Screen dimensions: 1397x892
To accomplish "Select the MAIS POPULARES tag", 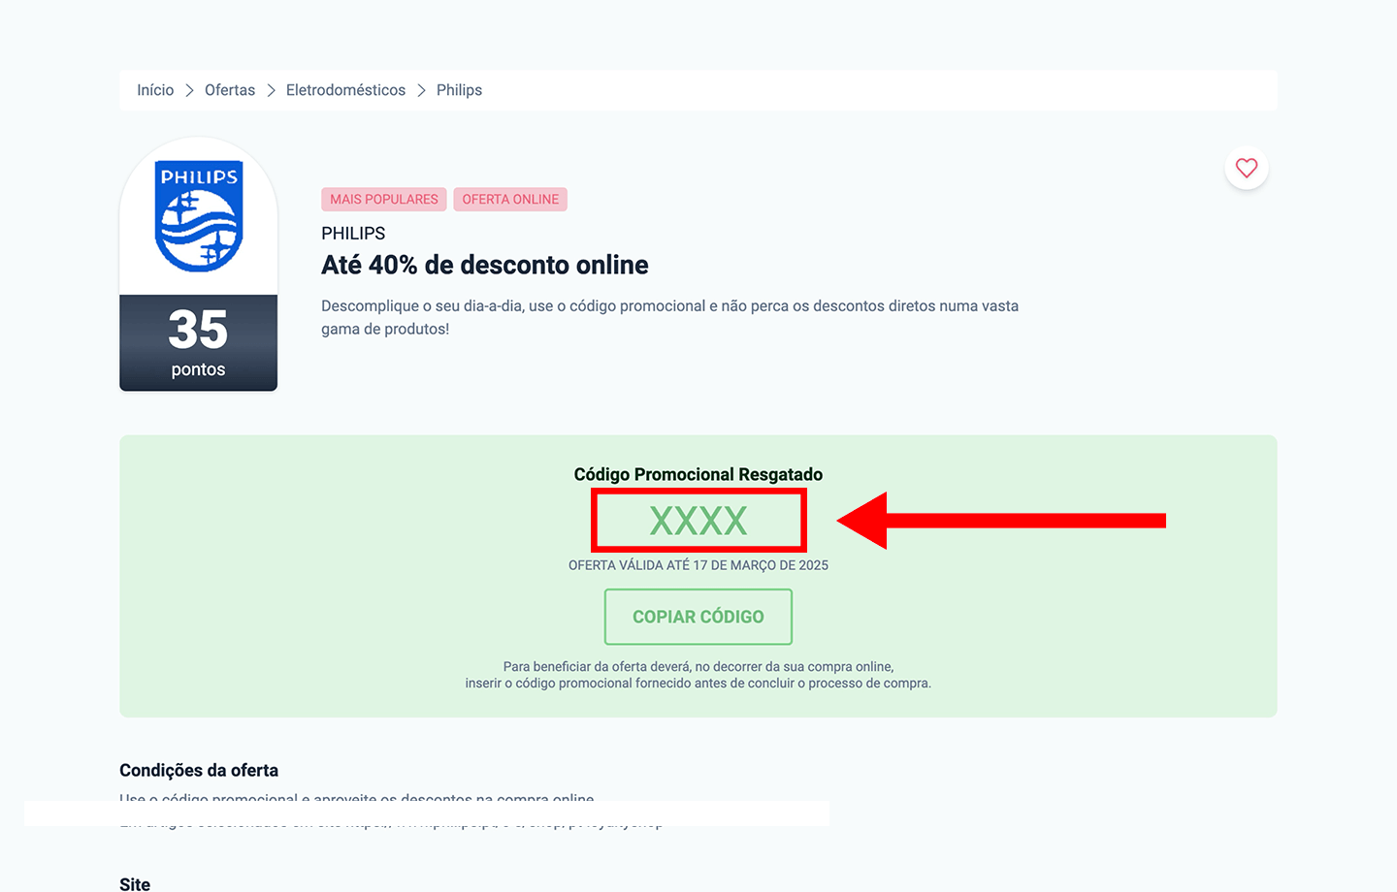I will point(384,200).
